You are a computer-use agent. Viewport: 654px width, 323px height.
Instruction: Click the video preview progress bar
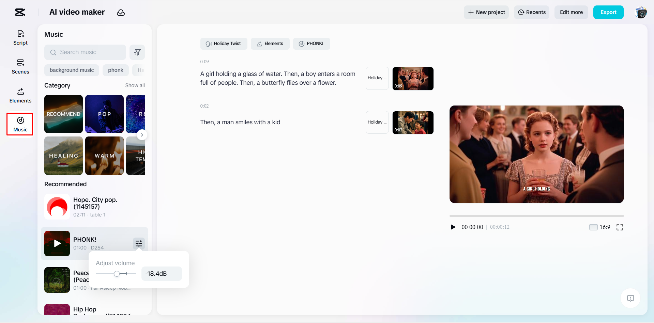click(x=536, y=216)
